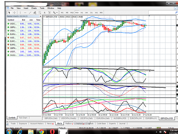Select the USDT symbol row
This screenshot has width=178, height=134.
click(24, 52)
